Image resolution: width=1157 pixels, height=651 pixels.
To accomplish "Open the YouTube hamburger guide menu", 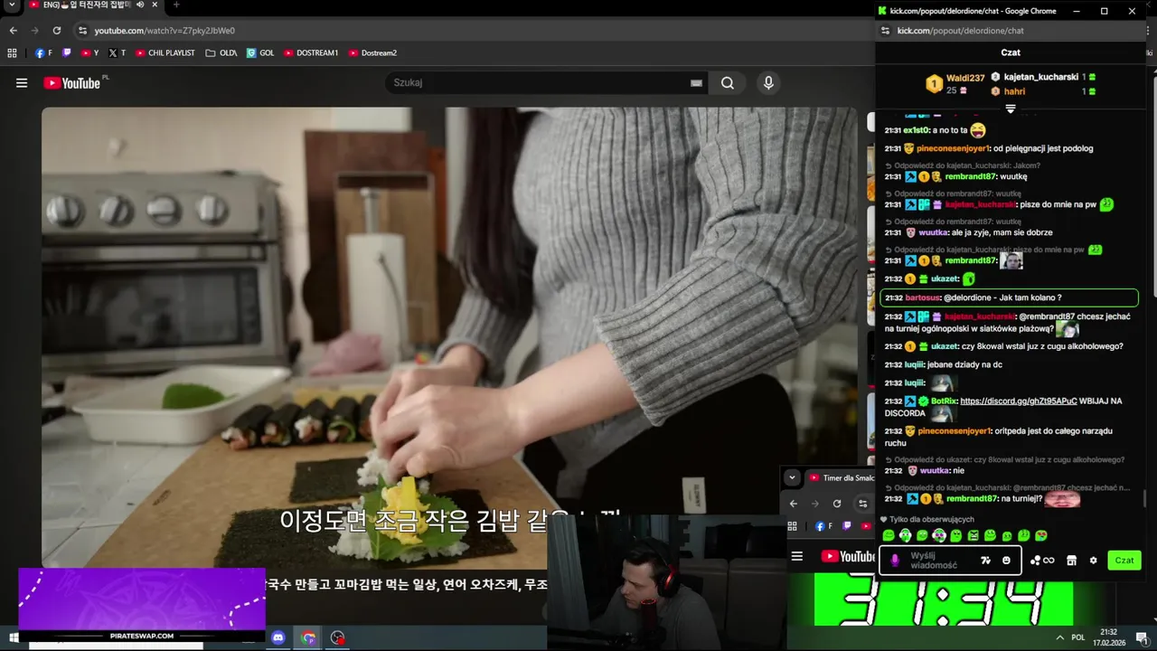I will tap(22, 83).
